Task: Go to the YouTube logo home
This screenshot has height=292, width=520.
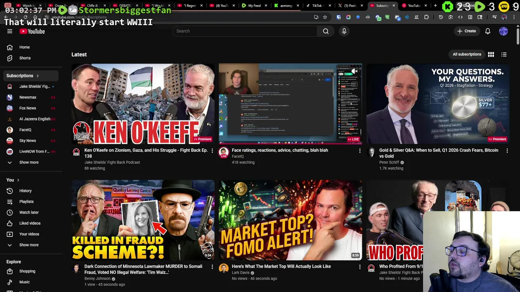Action: (x=32, y=31)
